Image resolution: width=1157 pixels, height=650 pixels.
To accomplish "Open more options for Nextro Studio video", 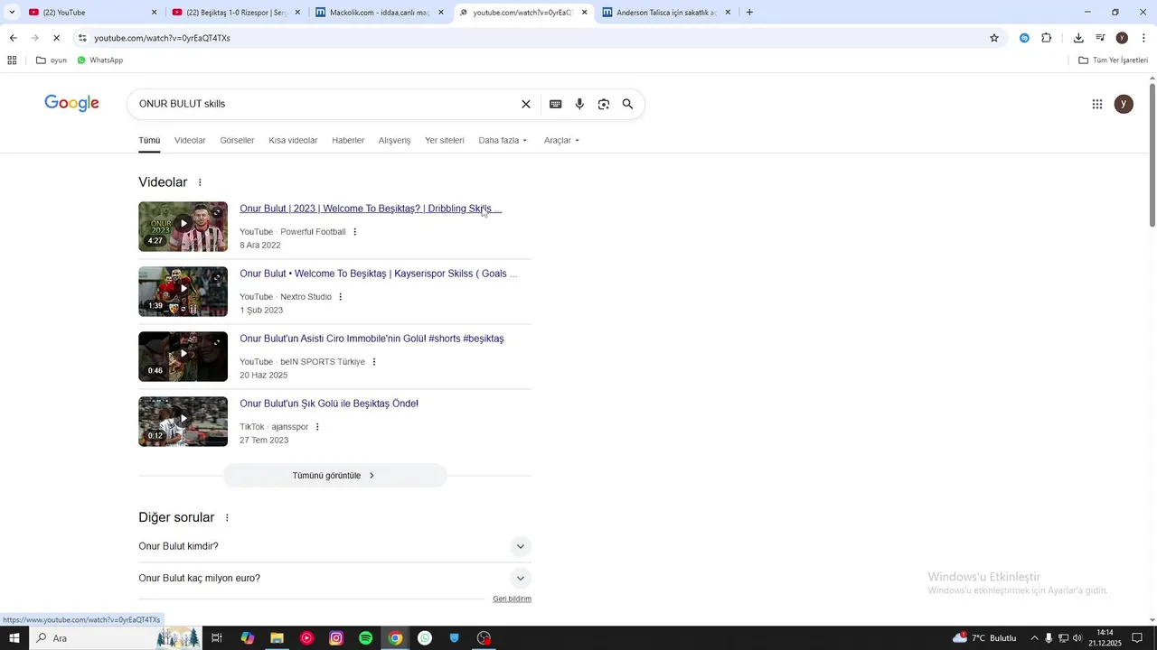I will [340, 297].
